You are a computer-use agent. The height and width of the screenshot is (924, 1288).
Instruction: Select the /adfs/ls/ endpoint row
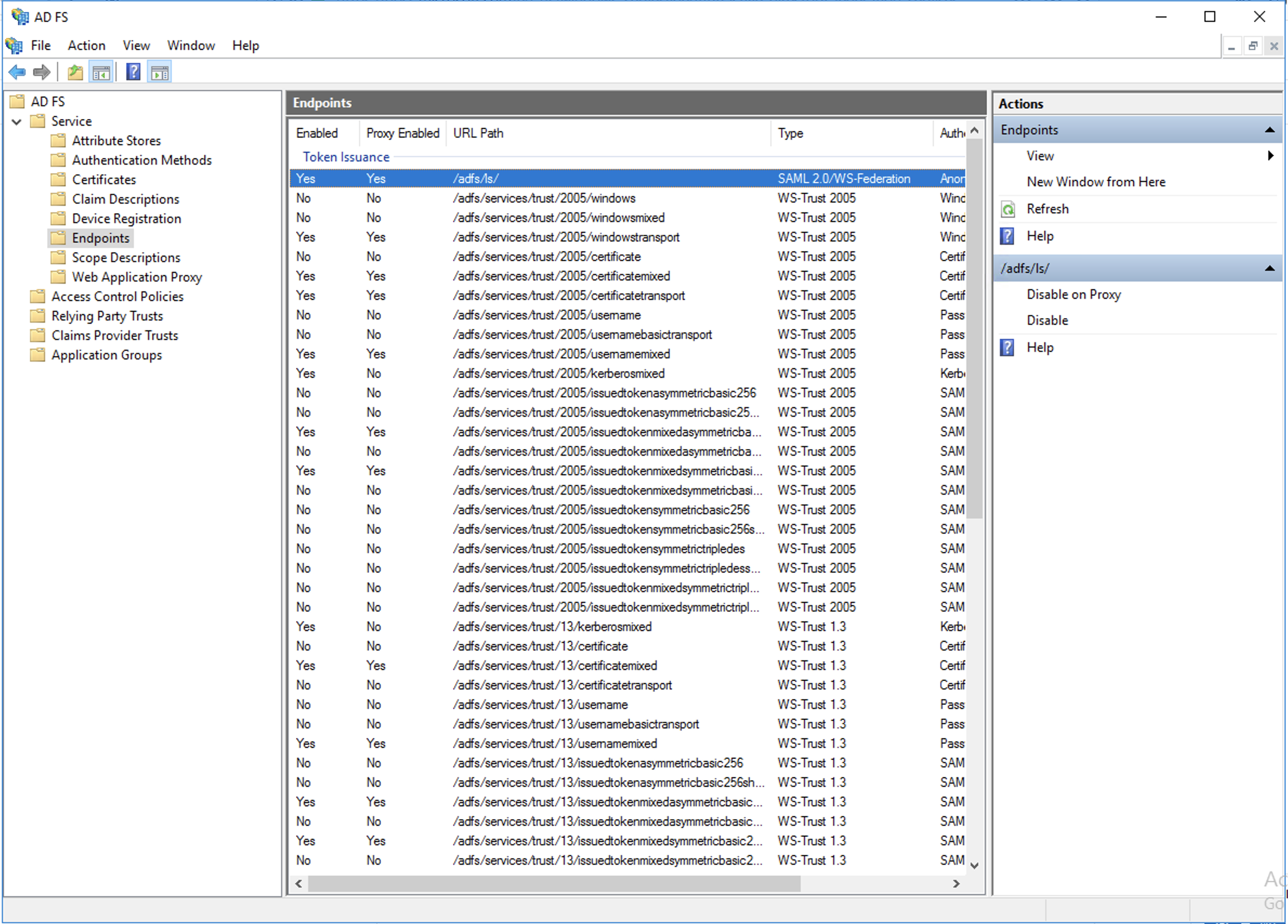tap(627, 178)
